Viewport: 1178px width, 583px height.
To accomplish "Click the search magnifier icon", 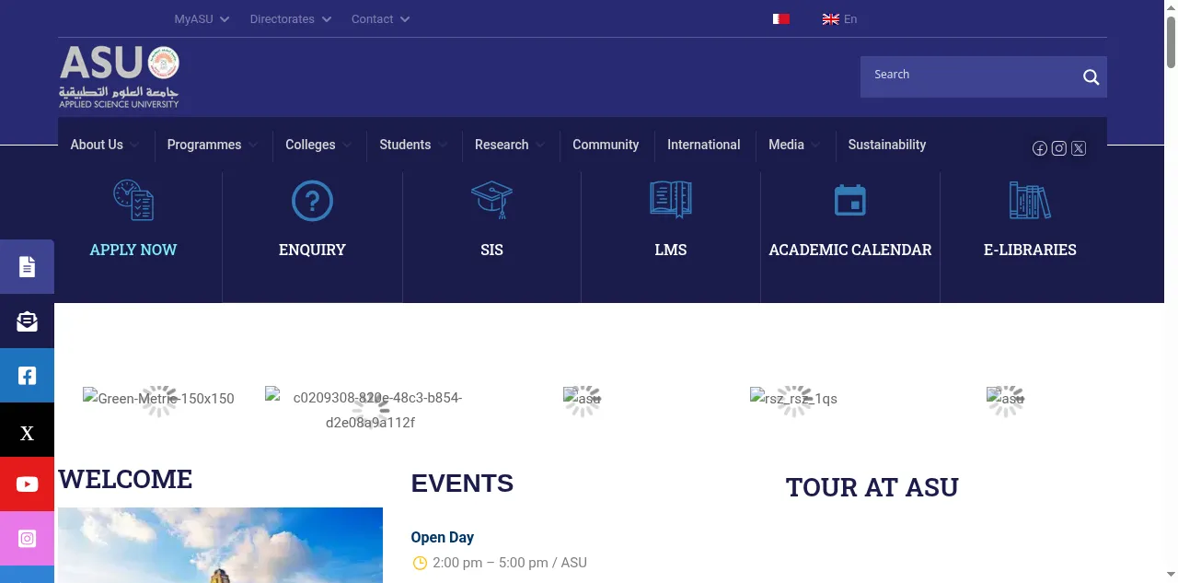I will tap(1091, 77).
